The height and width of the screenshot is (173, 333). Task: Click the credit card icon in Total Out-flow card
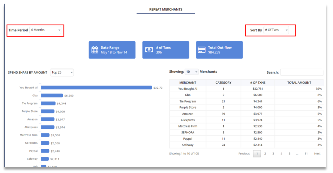(202, 50)
